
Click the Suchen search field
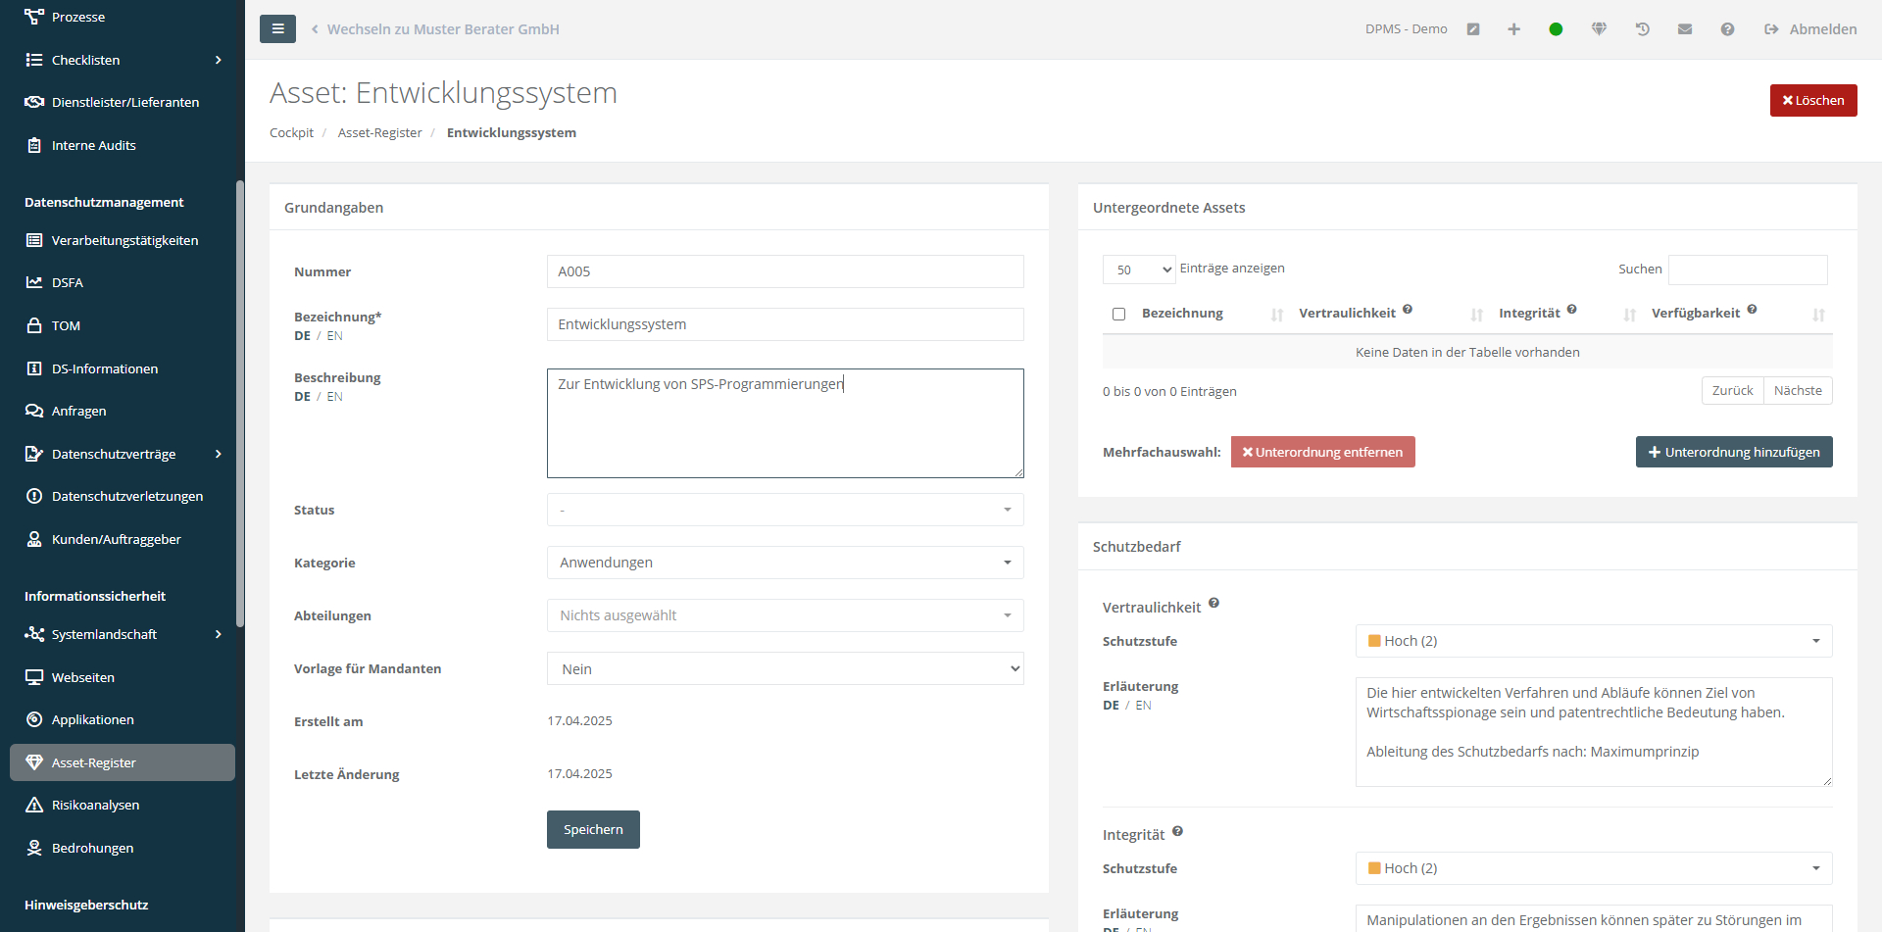point(1748,270)
